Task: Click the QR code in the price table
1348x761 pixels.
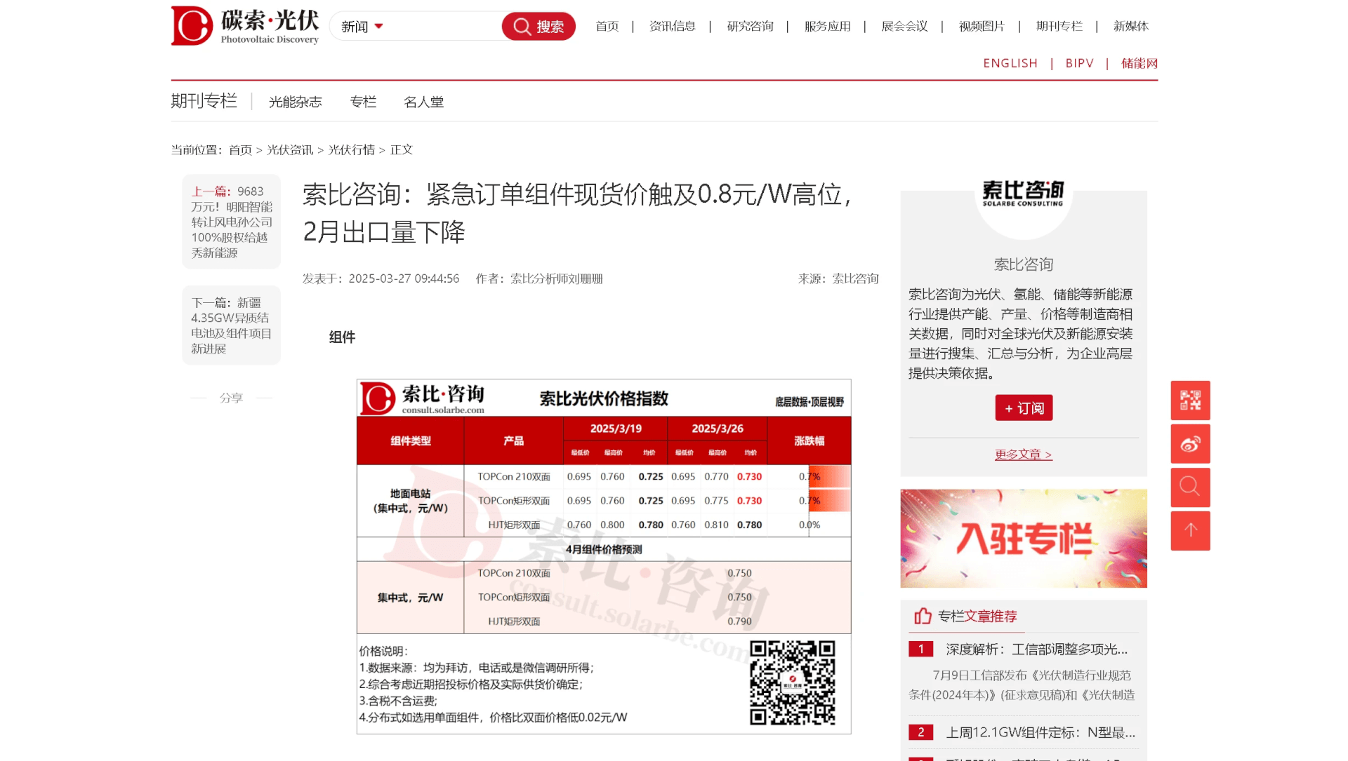Action: click(x=793, y=682)
